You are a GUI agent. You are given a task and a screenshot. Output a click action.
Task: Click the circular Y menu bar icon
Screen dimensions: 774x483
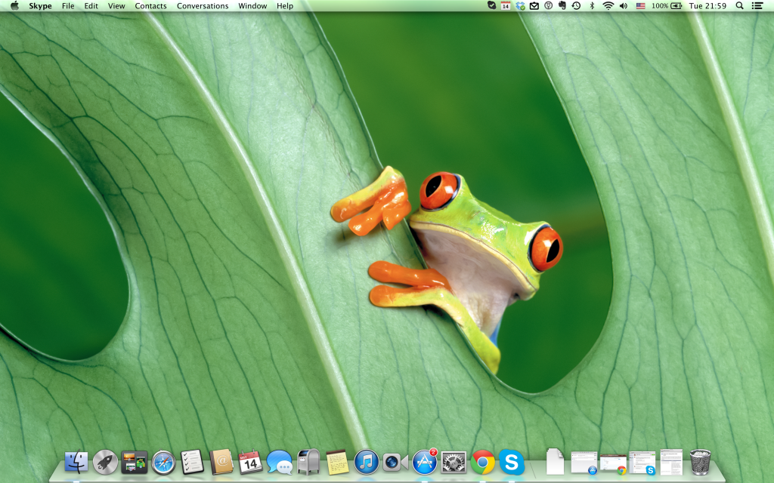(x=549, y=6)
